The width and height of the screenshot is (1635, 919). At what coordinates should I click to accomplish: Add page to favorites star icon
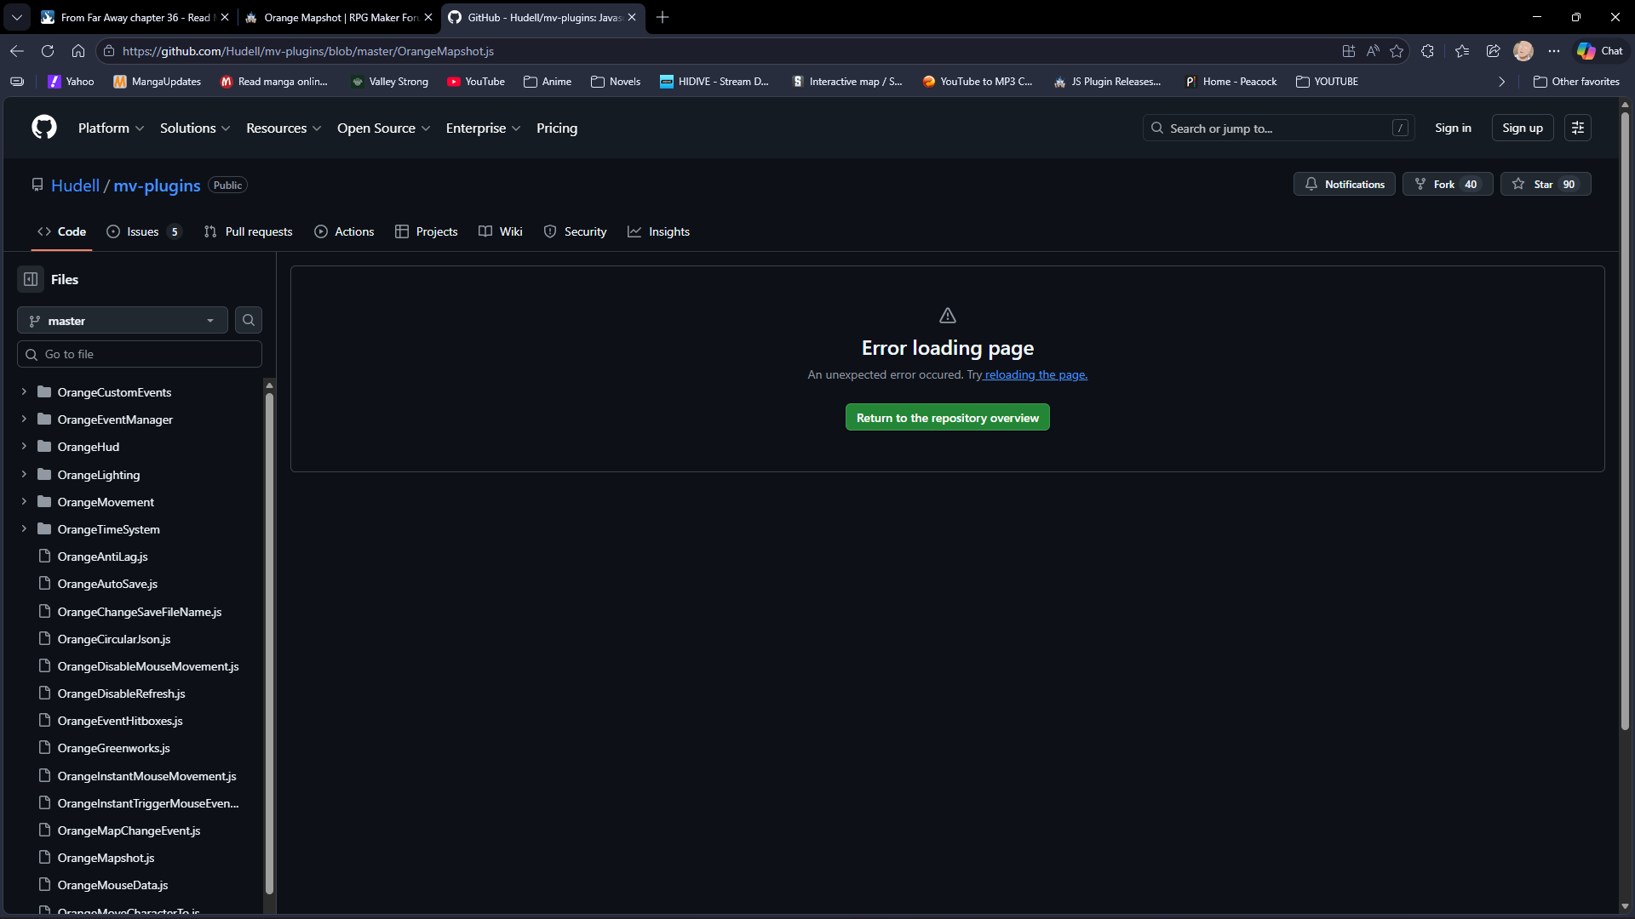[1397, 51]
